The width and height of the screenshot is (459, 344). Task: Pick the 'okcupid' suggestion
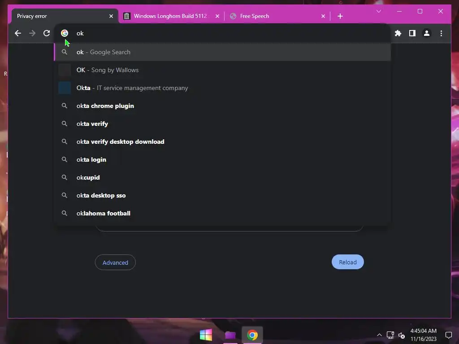222,177
